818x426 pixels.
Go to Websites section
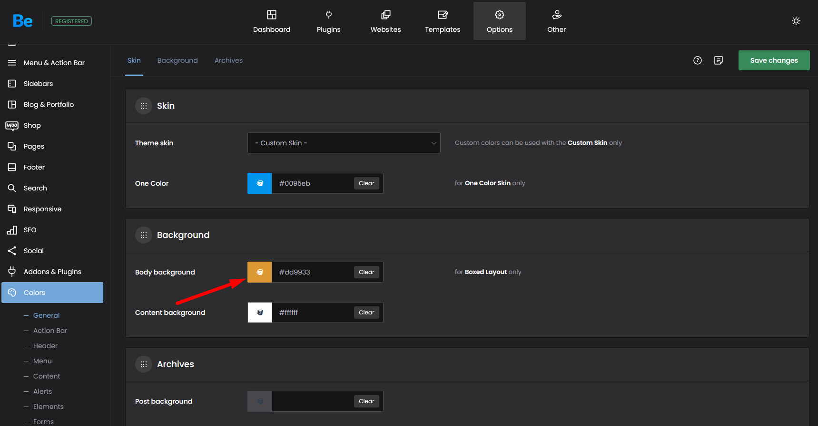click(x=386, y=21)
